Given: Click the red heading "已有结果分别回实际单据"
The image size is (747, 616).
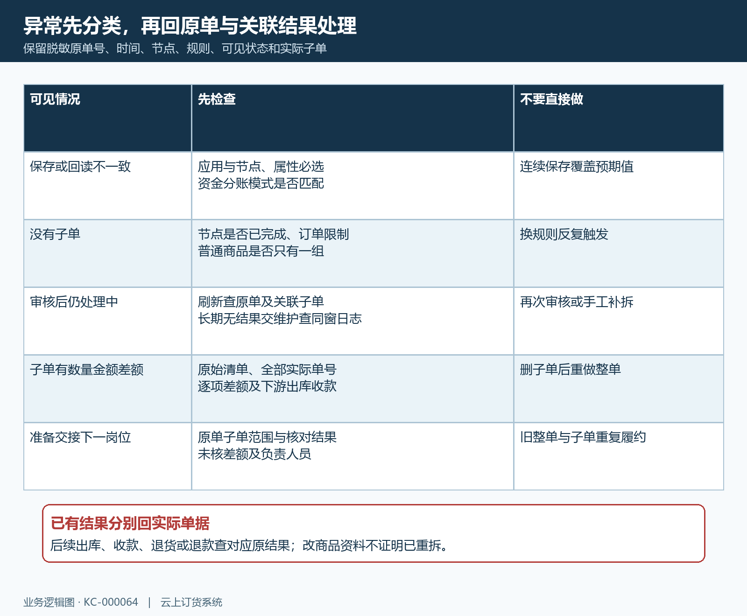Looking at the screenshot, I should (130, 524).
